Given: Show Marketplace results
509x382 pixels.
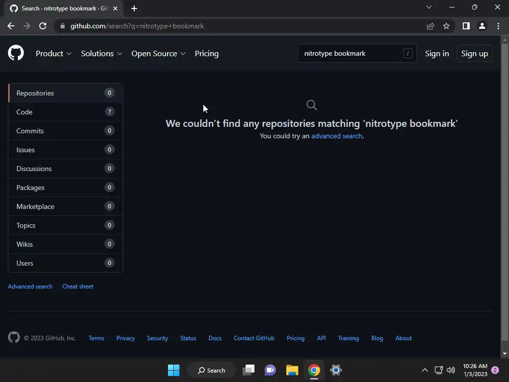Looking at the screenshot, I should (66, 206).
